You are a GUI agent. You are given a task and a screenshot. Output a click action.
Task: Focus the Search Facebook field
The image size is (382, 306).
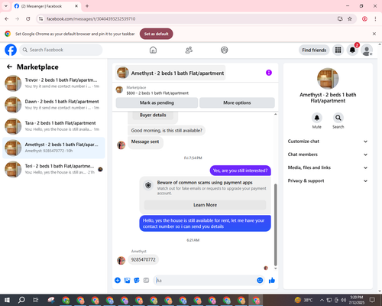coord(61,50)
